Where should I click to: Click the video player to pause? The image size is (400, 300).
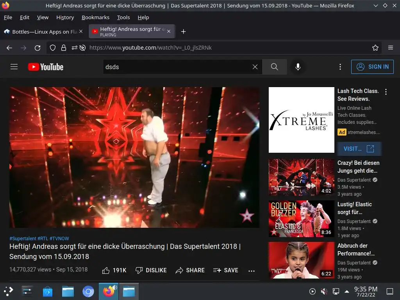pos(134,157)
